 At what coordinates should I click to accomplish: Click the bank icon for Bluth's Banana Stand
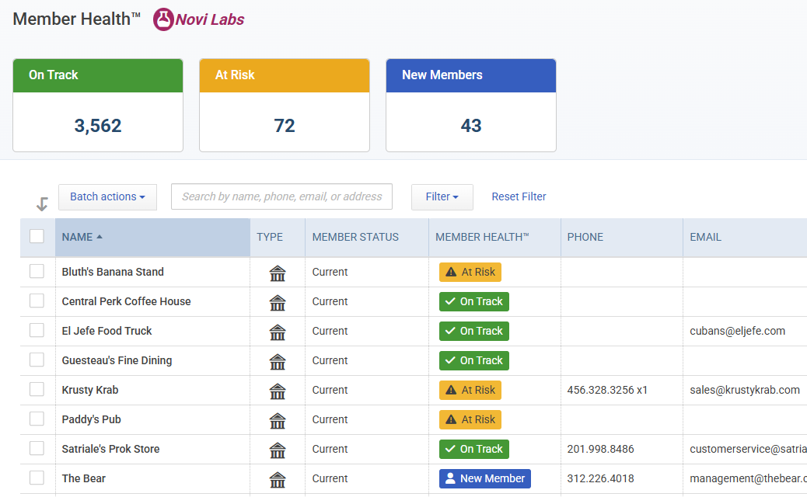click(x=278, y=273)
